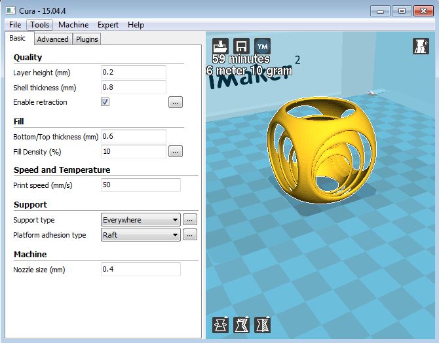This screenshot has height=343, width=439.
Task: Open Fill Density ellipsis settings button
Action: pyautogui.click(x=176, y=152)
